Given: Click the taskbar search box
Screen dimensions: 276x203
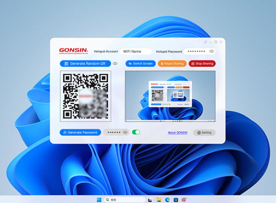Looking at the screenshot, I should coord(125,200).
